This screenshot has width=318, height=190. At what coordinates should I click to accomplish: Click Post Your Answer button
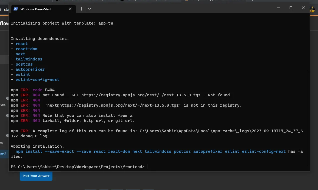click(x=36, y=176)
